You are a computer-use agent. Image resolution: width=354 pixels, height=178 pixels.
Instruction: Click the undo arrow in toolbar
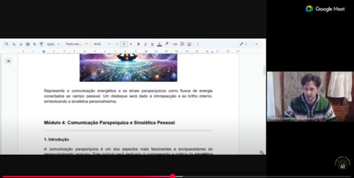[x=14, y=44]
